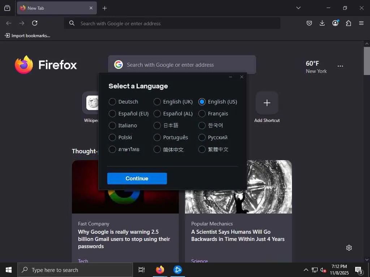Select Polski language option

click(120, 137)
